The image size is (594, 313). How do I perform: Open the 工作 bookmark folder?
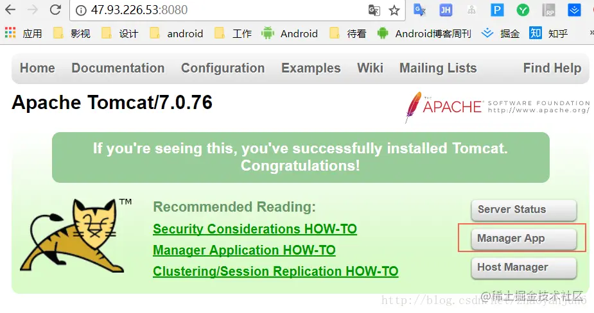(x=233, y=33)
